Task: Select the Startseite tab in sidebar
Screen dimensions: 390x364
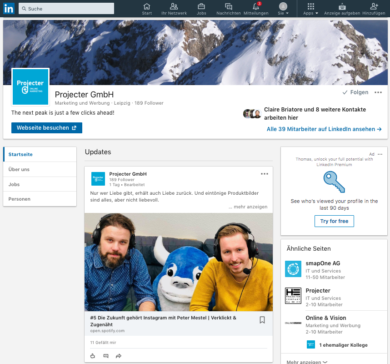Action: coord(40,154)
